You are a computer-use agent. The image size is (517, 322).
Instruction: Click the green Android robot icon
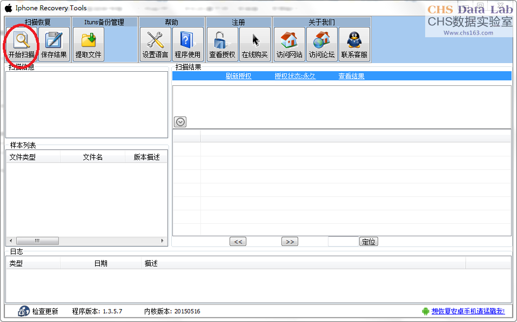click(x=425, y=311)
